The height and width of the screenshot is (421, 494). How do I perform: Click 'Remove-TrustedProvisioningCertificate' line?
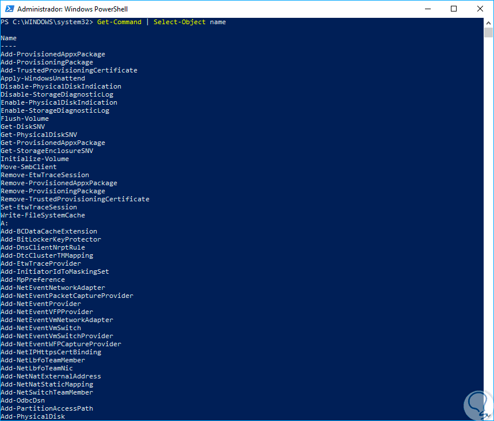[x=75, y=199]
